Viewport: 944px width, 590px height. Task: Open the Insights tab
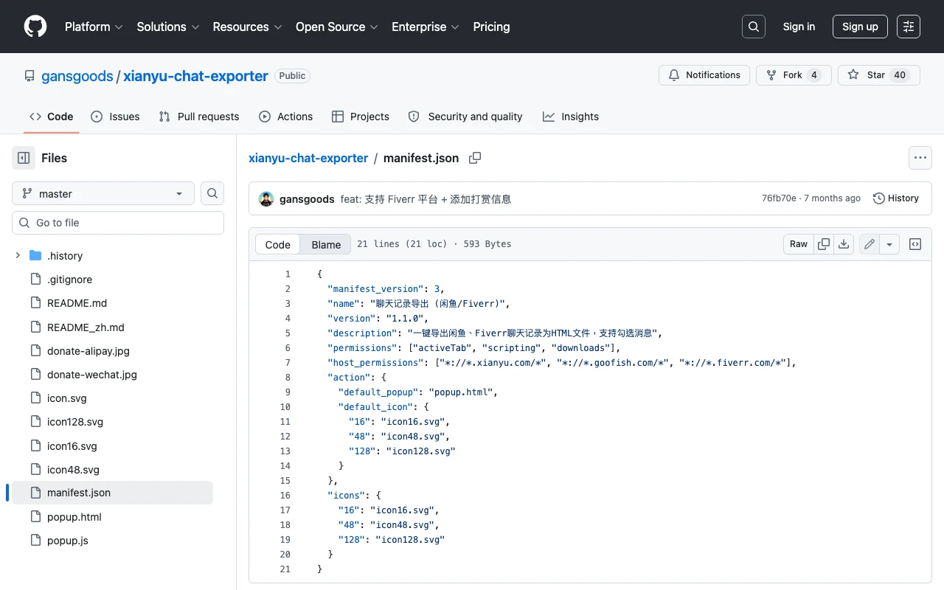[571, 117]
